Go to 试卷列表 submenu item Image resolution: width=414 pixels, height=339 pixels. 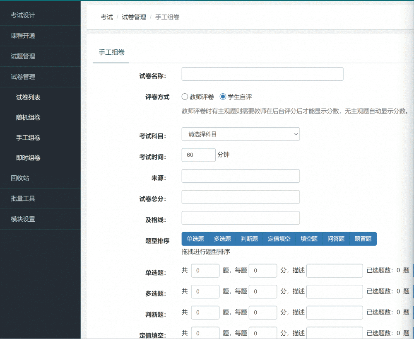point(28,97)
